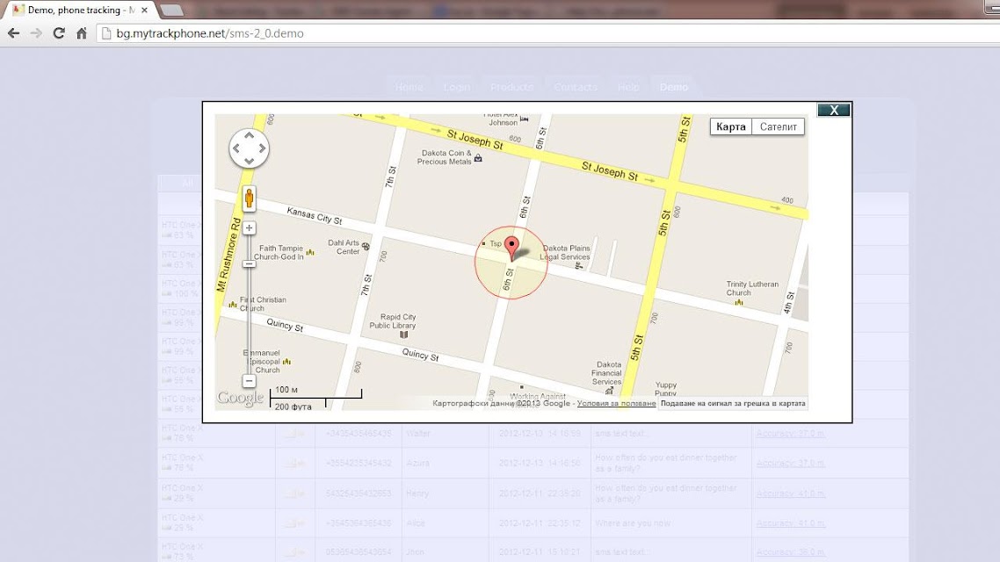1000x562 pixels.
Task: Click the browser forward arrow
Action: [36, 33]
